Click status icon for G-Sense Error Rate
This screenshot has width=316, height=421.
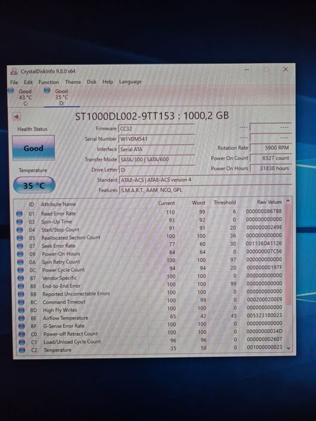22,326
